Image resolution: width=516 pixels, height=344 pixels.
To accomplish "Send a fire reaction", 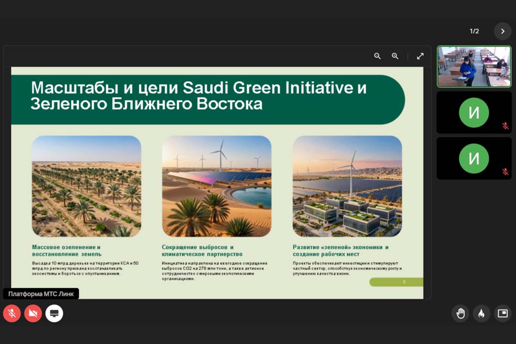I will click(481, 314).
